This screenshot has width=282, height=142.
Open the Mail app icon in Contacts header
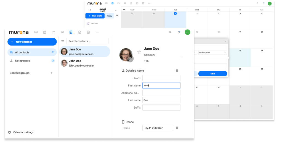pyautogui.click(x=36, y=32)
